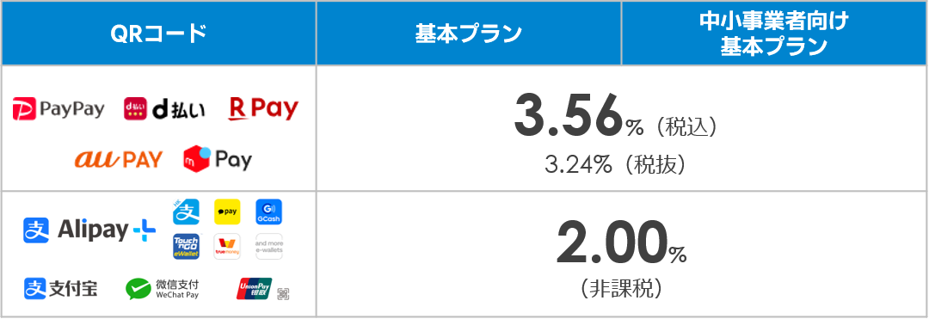
Task: Select the 基本プラン column header
Action: [x=469, y=34]
